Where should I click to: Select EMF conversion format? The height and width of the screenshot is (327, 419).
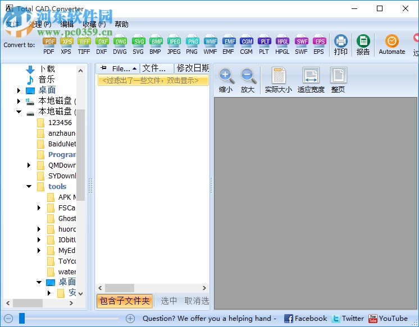coord(229,45)
